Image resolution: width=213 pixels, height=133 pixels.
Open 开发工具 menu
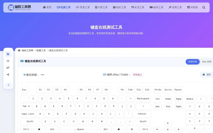(83, 7)
